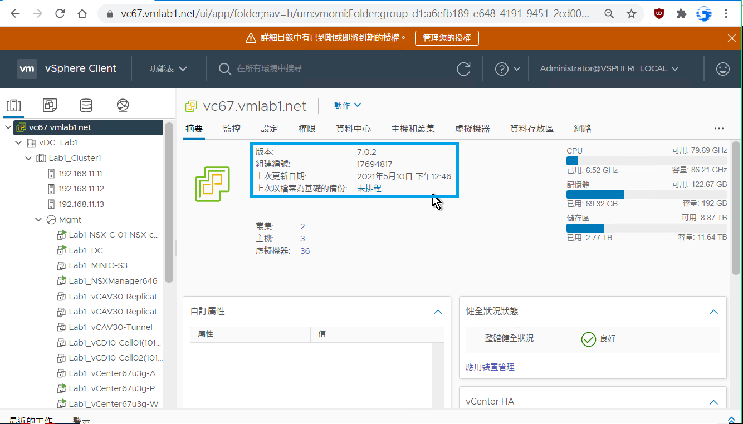This screenshot has height=424, width=743.
Task: Open the Networking inventory icon
Action: pyautogui.click(x=123, y=105)
